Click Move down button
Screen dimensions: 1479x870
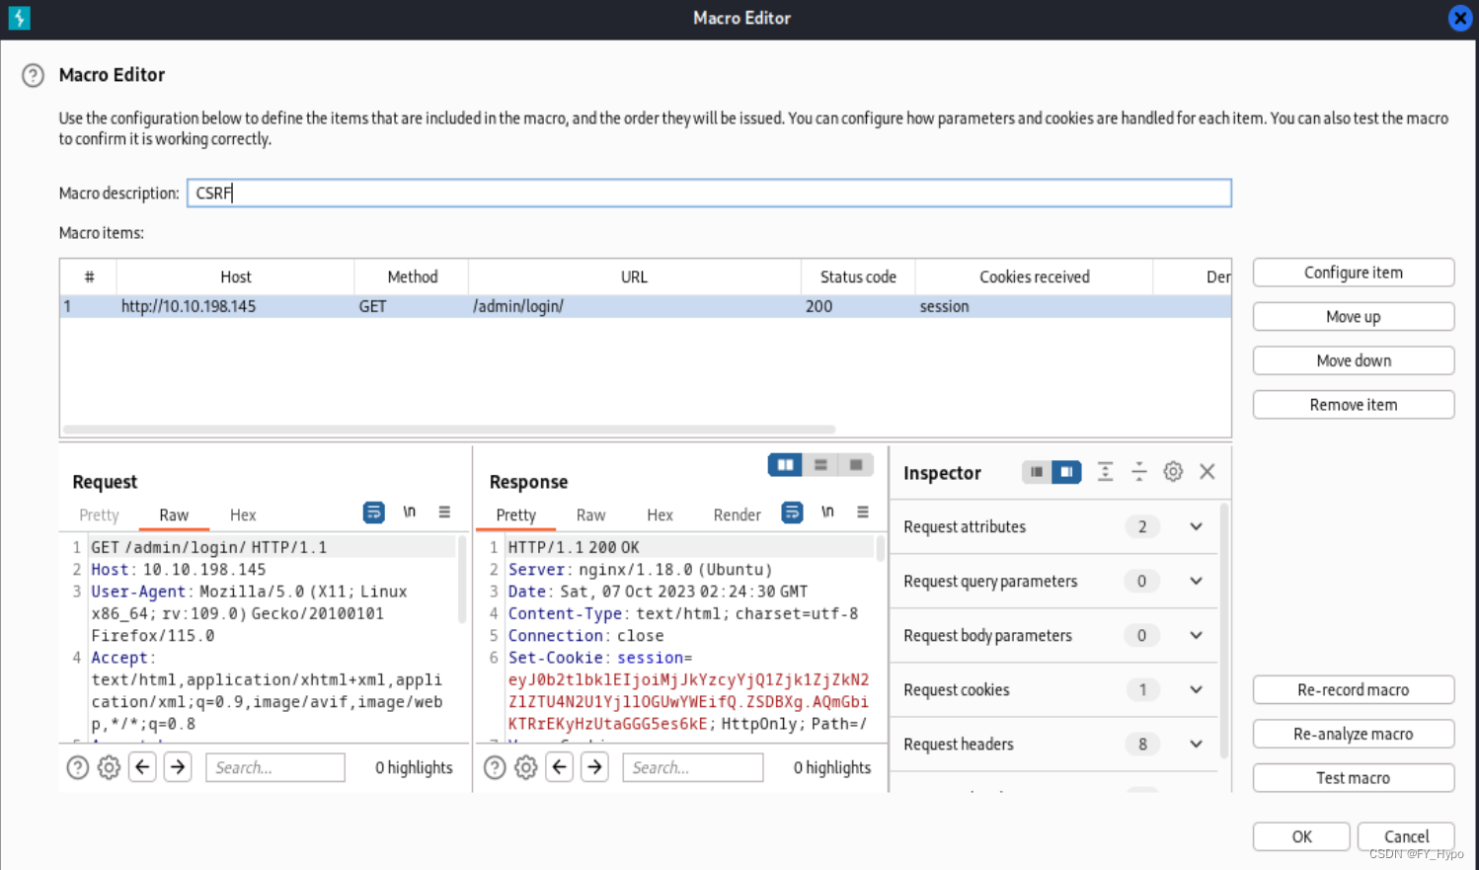pyautogui.click(x=1353, y=360)
